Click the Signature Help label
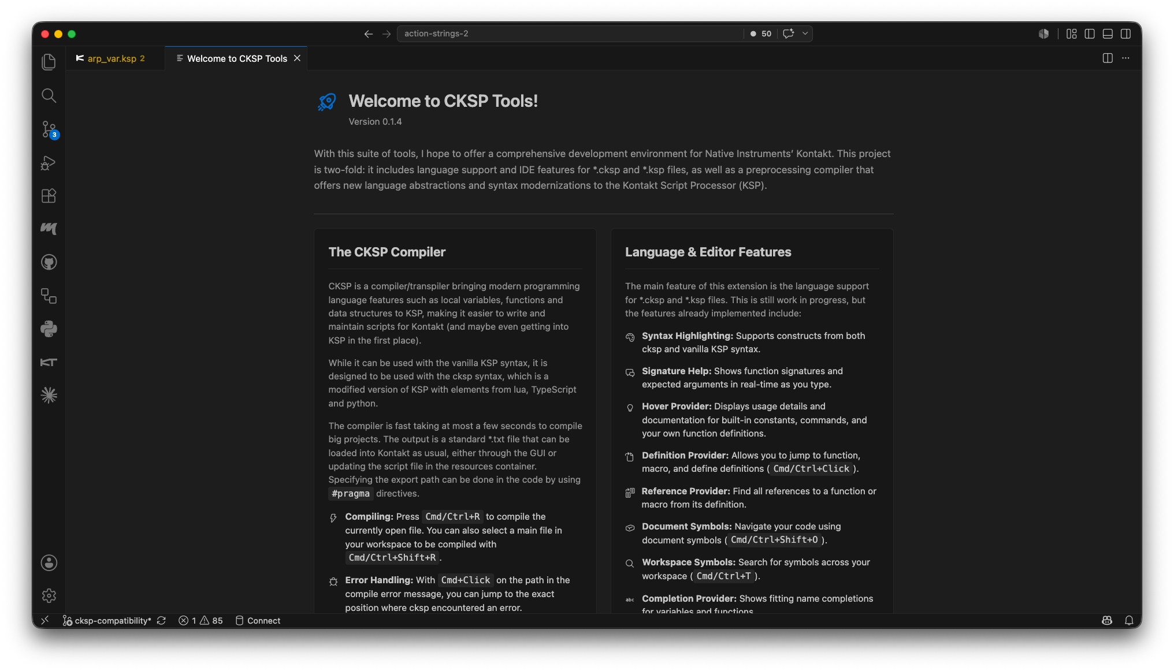This screenshot has width=1174, height=671. (677, 371)
